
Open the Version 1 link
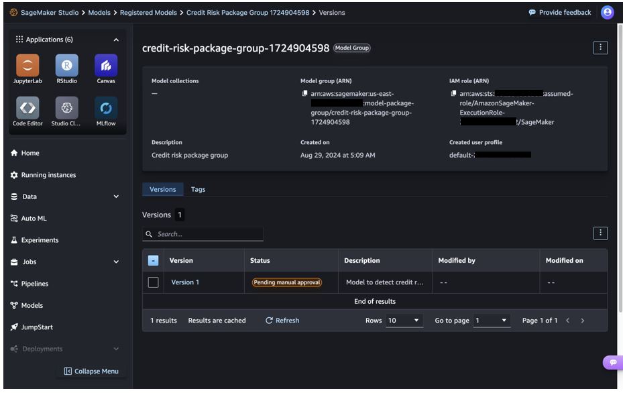pyautogui.click(x=185, y=282)
